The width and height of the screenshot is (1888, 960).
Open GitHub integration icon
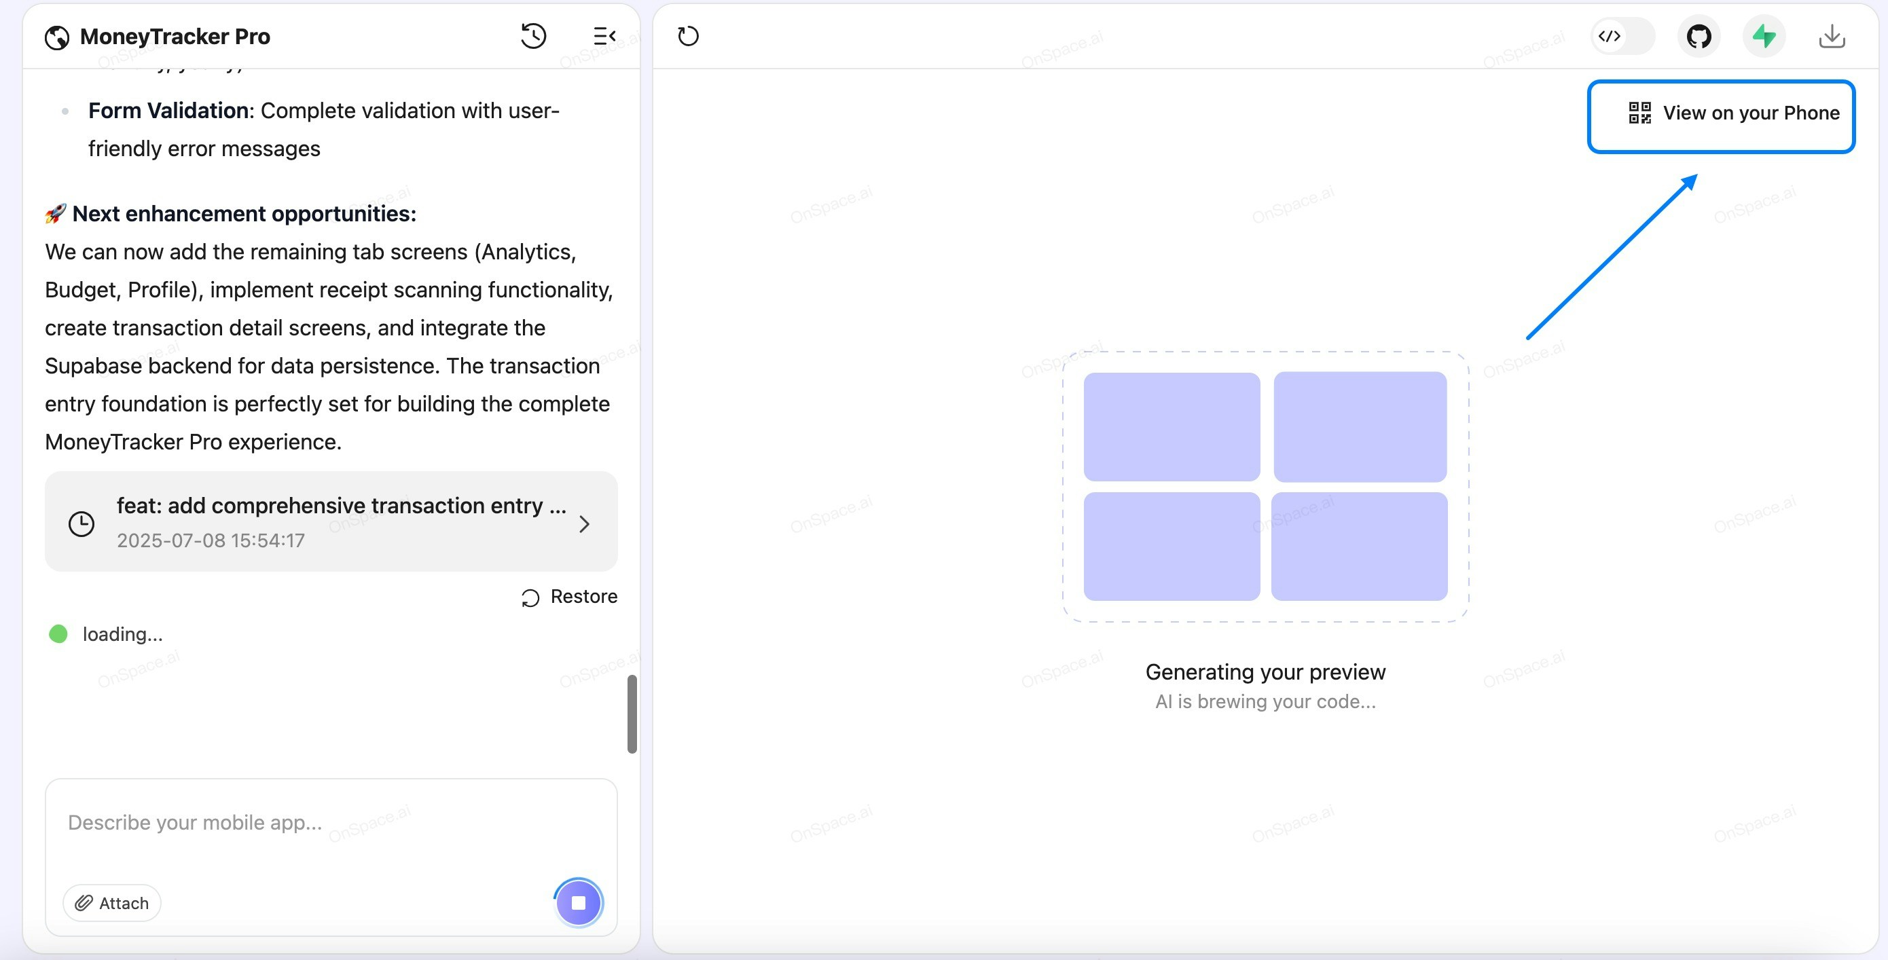pyautogui.click(x=1698, y=36)
